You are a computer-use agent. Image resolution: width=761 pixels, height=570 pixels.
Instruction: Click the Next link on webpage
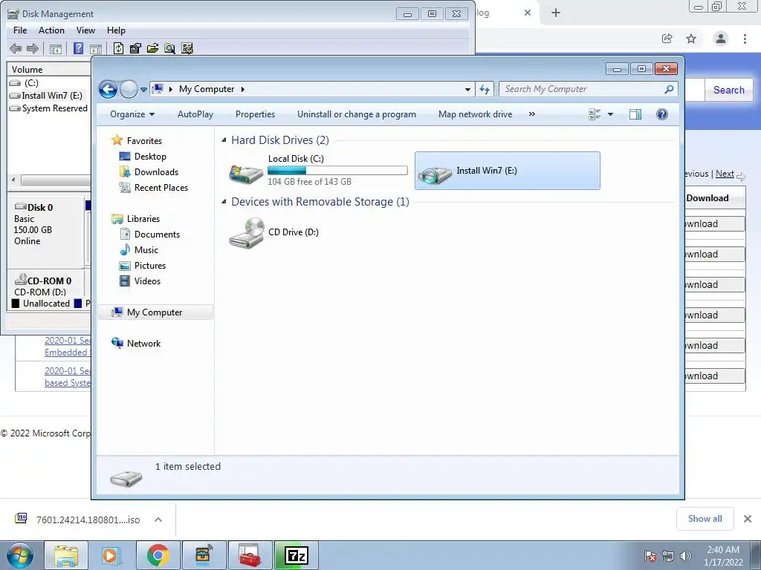725,174
